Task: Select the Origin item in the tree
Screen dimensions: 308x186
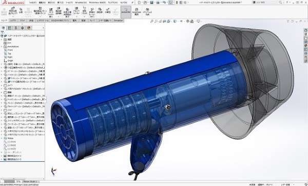Action: [x=10, y=61]
